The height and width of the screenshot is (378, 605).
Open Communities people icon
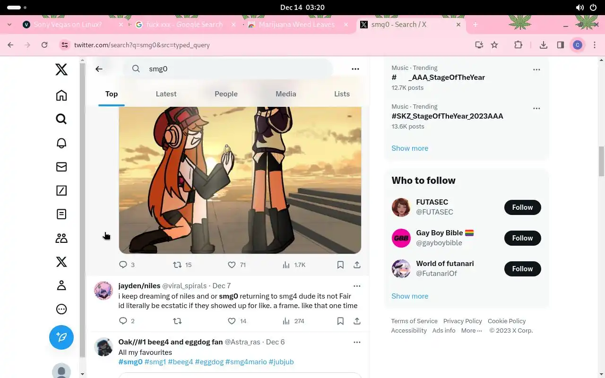coord(61,238)
